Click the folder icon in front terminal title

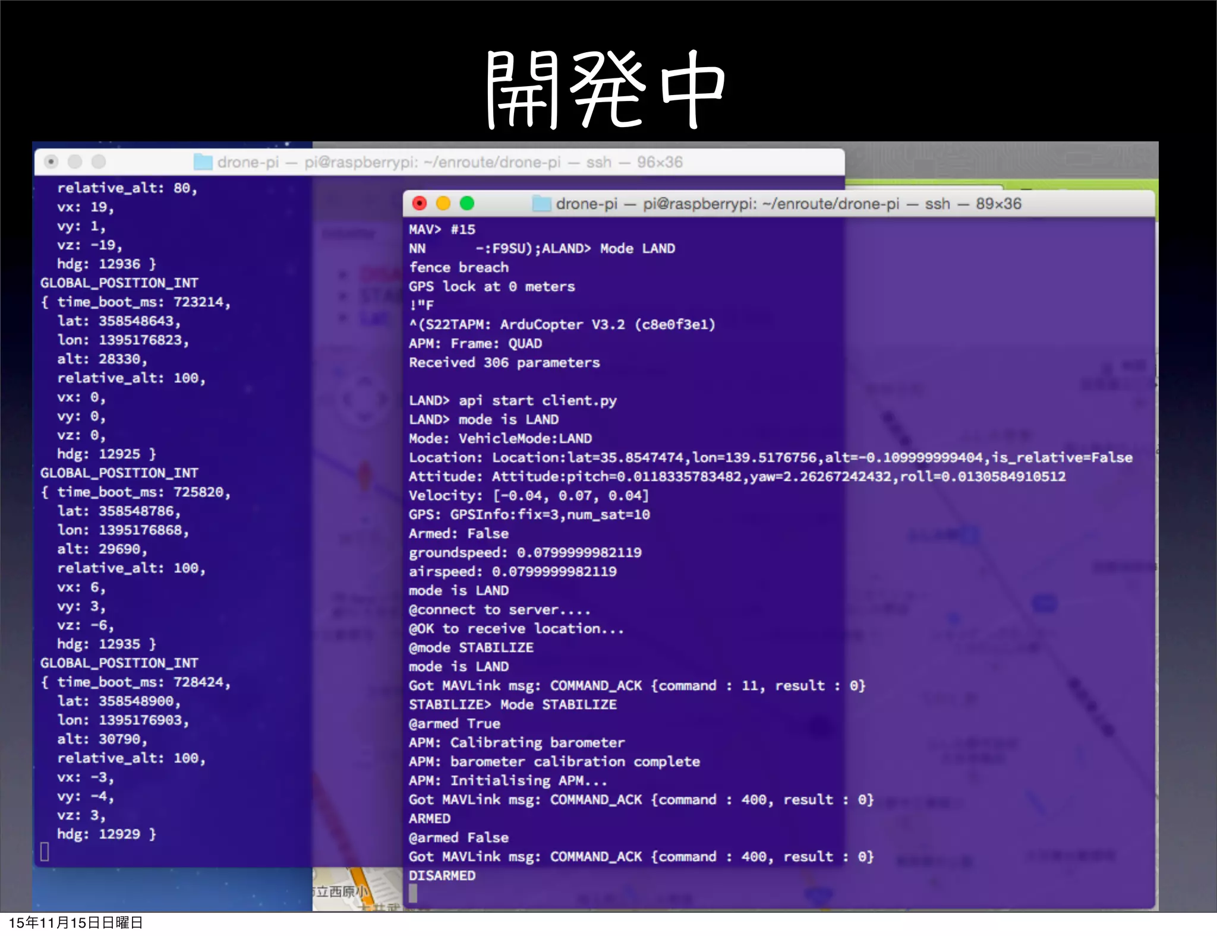(x=541, y=204)
